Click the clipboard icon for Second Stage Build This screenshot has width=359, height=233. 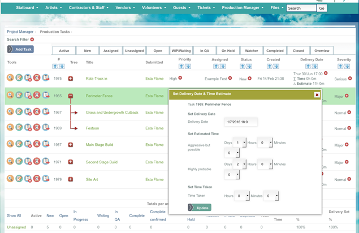point(28,162)
